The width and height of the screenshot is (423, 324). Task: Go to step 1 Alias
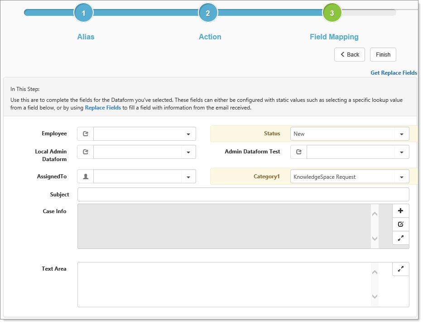[x=83, y=13]
